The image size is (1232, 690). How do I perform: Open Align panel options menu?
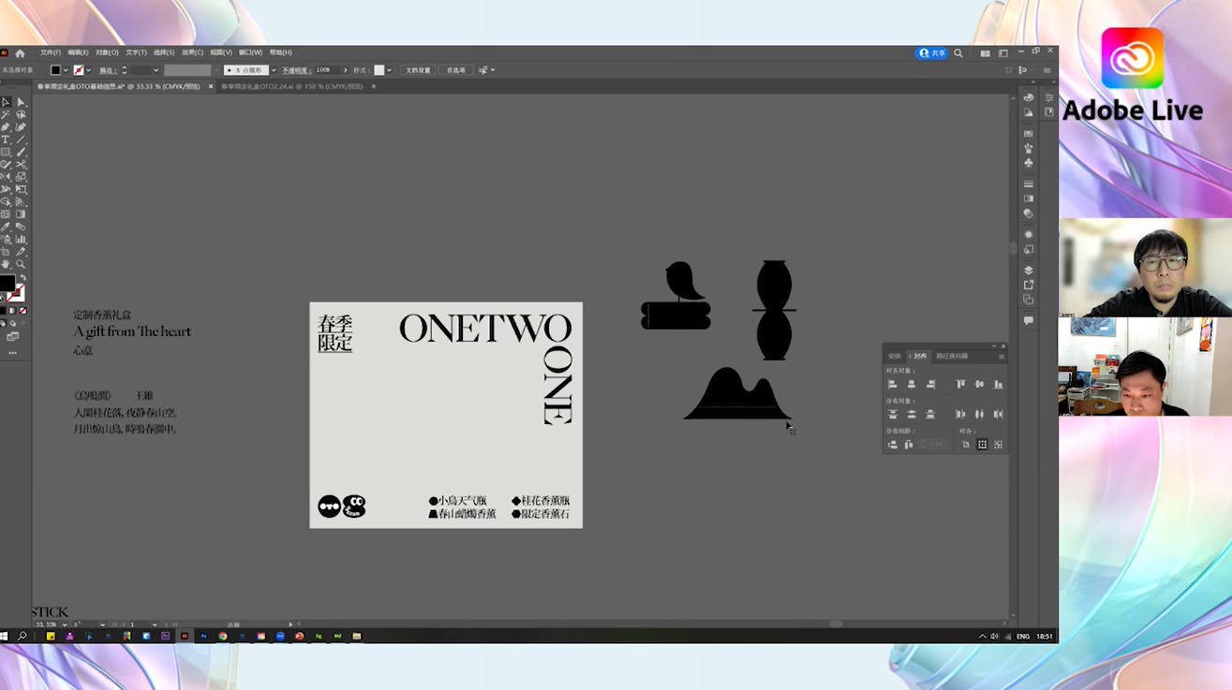click(x=1002, y=356)
